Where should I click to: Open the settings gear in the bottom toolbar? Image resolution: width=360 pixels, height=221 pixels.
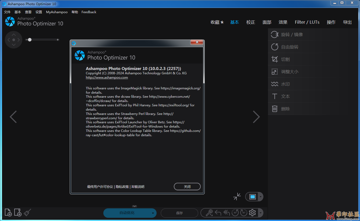252,213
